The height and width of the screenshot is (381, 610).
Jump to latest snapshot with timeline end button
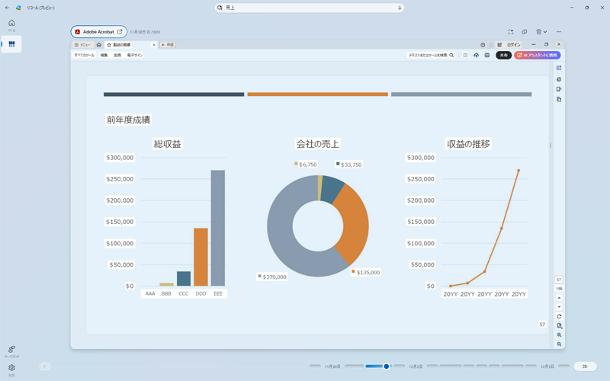[x=585, y=367]
